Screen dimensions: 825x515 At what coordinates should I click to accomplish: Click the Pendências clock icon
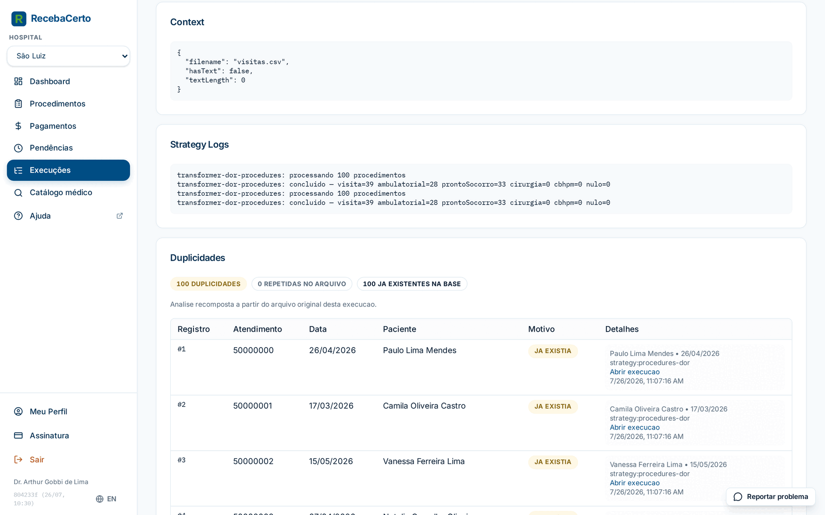[19, 148]
